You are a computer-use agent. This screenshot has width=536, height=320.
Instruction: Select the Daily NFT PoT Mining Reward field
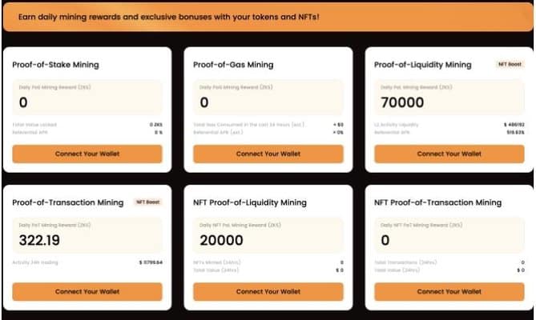click(x=449, y=235)
